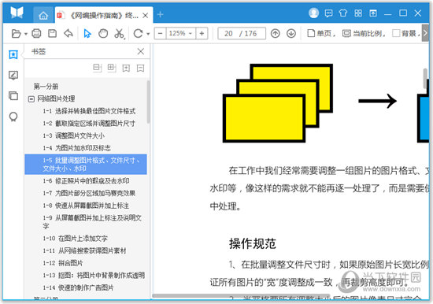Click the share arrow icon
Image resolution: width=433 pixels, height=304 pixels.
(68, 33)
